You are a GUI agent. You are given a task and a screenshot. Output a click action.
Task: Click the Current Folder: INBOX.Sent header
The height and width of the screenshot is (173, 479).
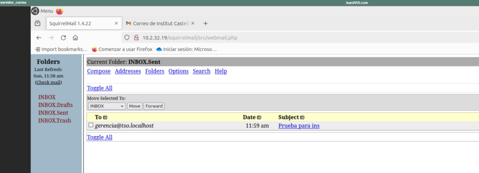123,62
